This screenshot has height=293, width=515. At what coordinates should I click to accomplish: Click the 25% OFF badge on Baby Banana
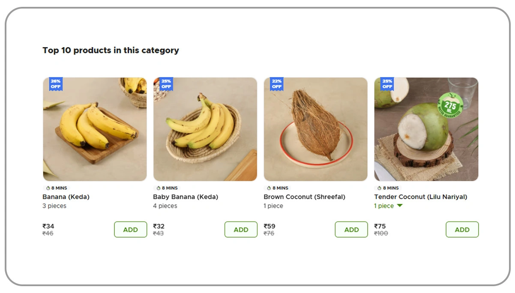click(x=166, y=84)
